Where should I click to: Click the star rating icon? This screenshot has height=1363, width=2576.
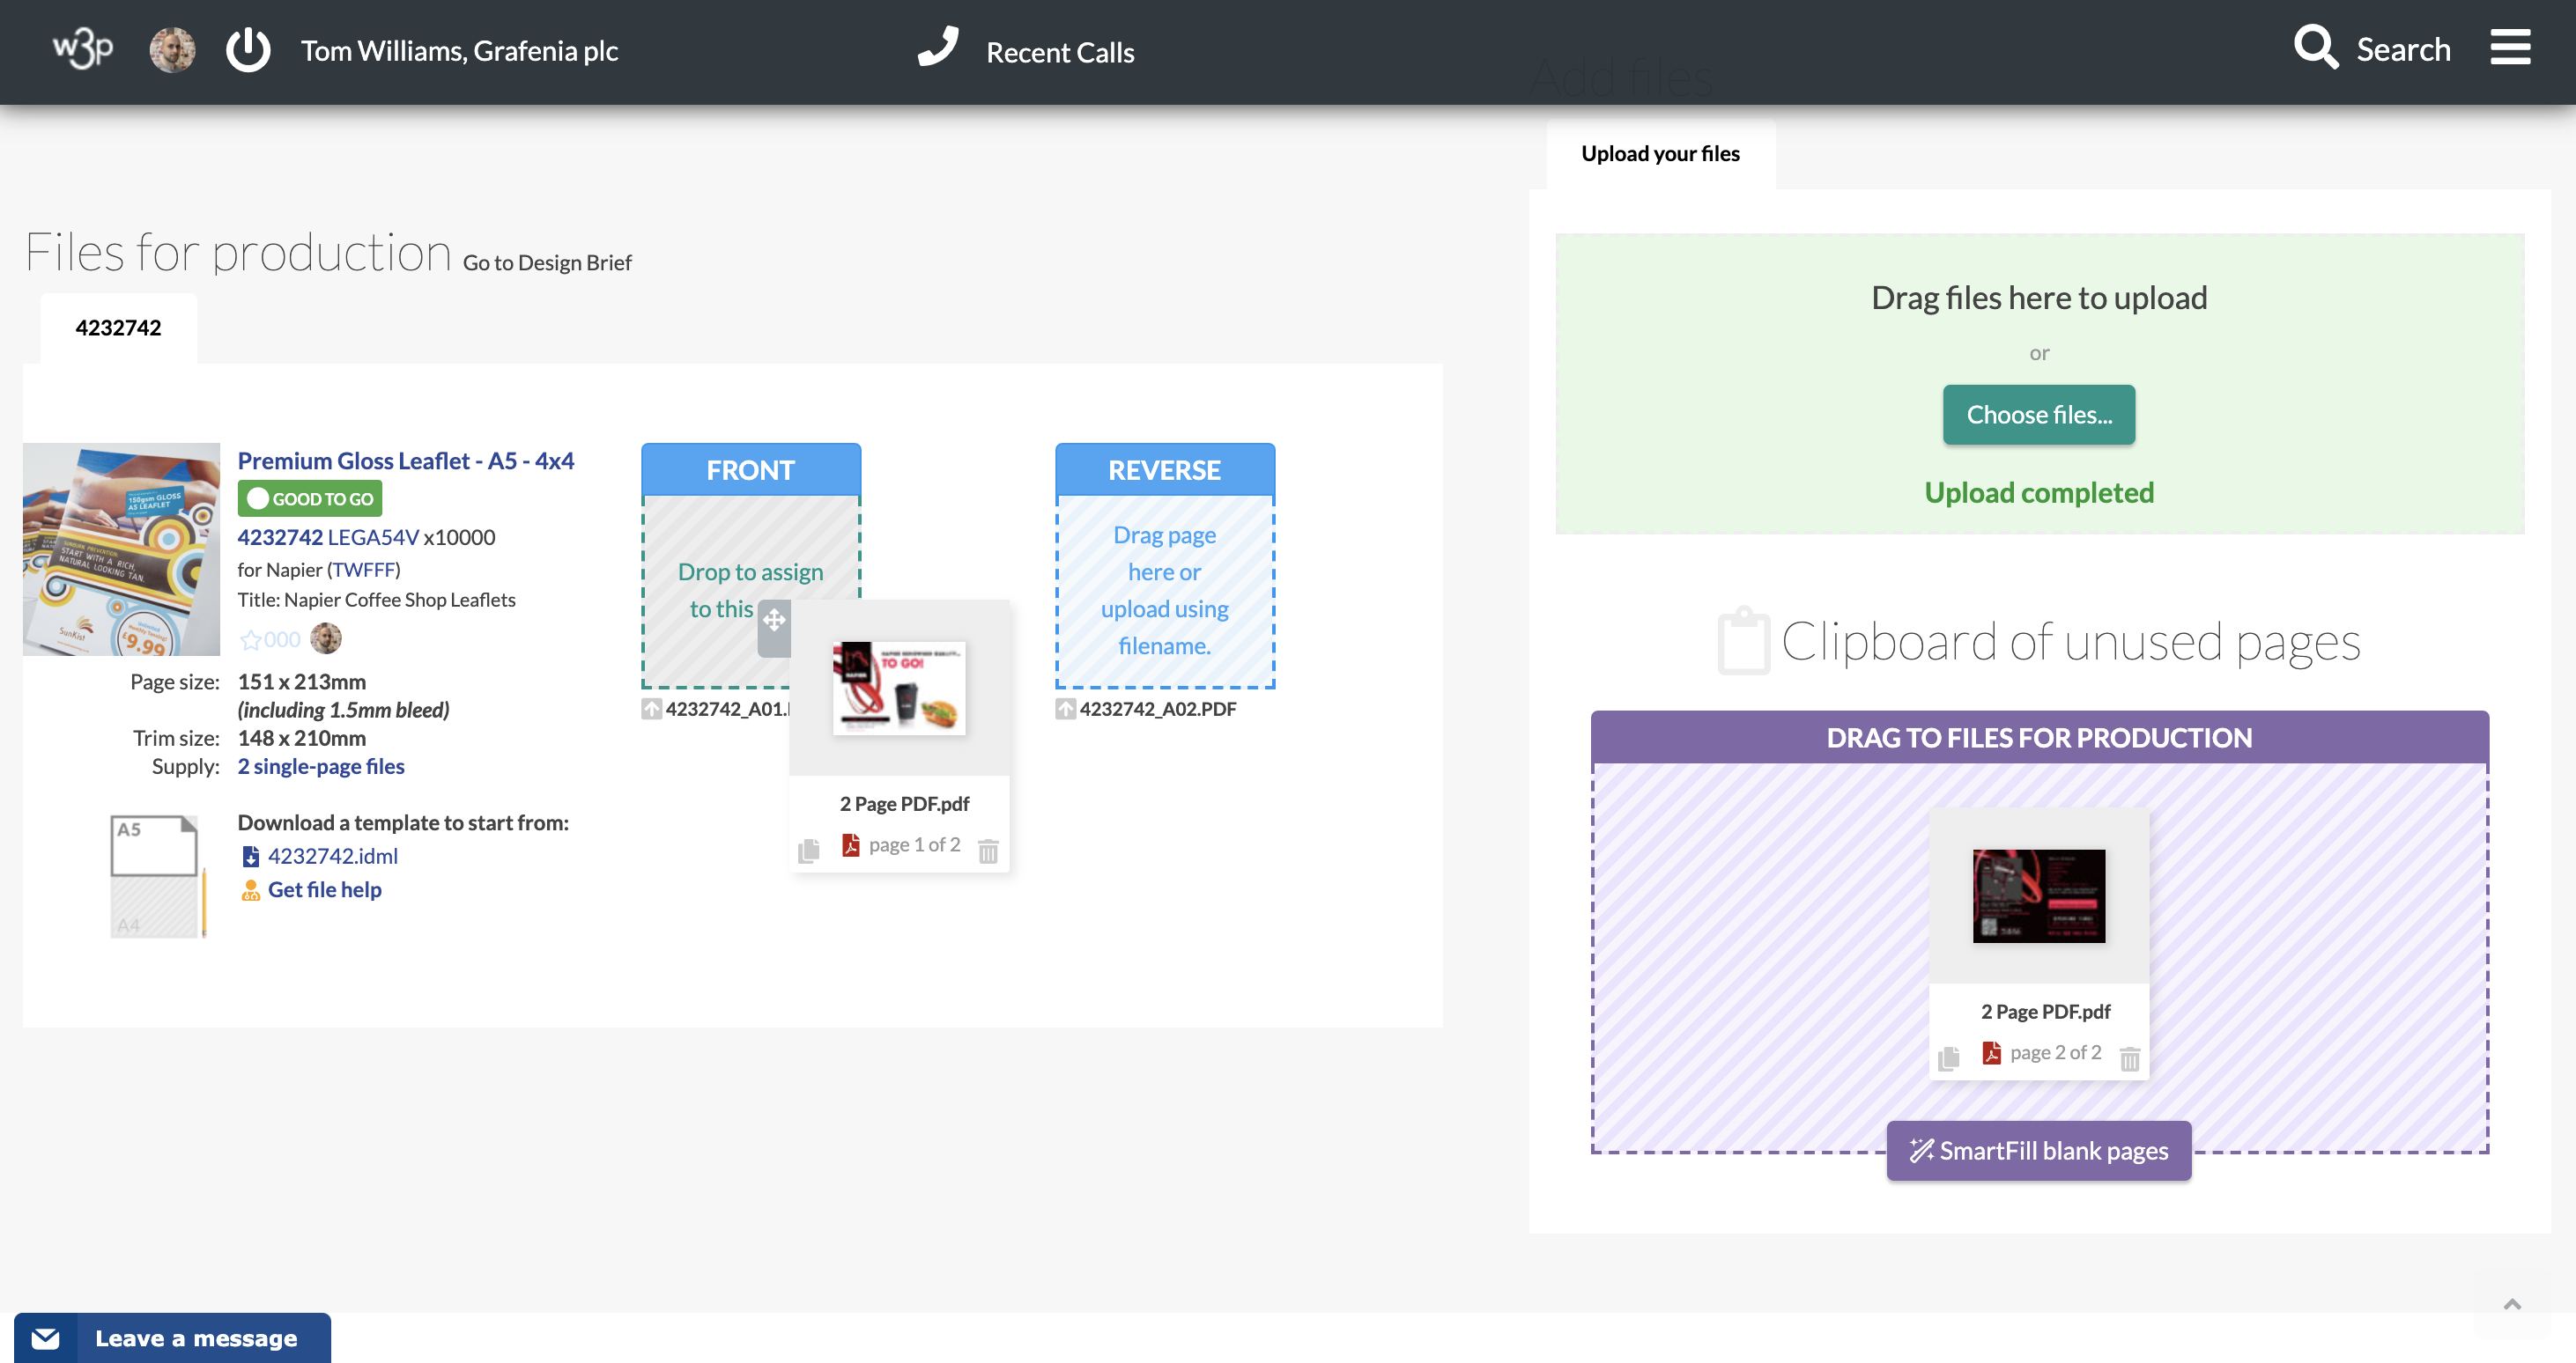[x=250, y=639]
